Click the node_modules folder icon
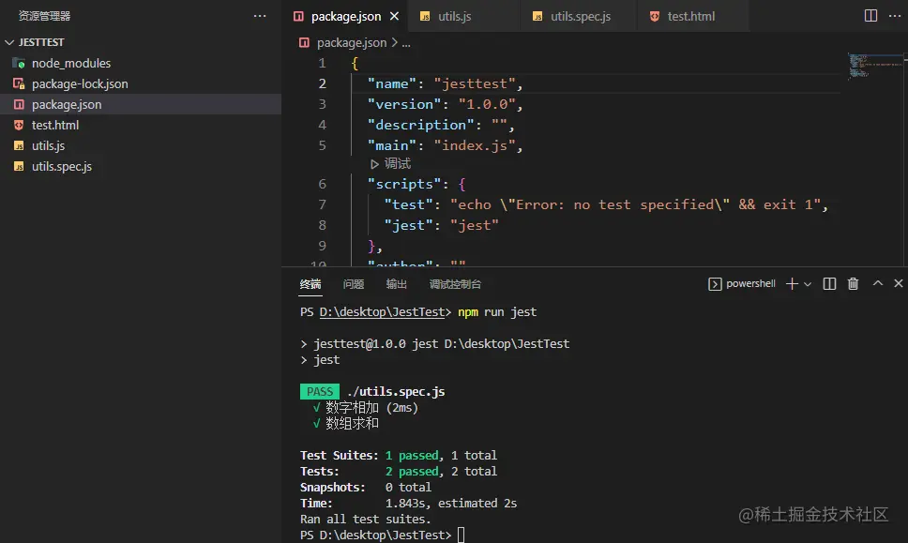The image size is (908, 543). (19, 63)
